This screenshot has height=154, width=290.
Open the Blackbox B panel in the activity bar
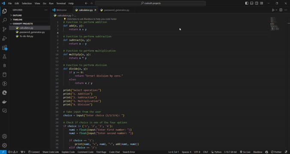[4, 65]
